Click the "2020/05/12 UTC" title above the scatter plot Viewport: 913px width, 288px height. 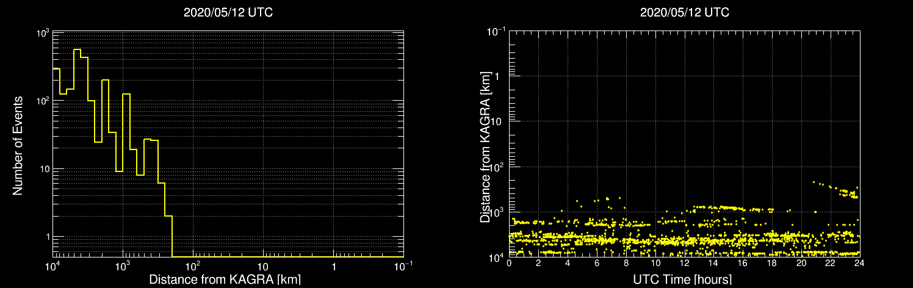coord(684,13)
